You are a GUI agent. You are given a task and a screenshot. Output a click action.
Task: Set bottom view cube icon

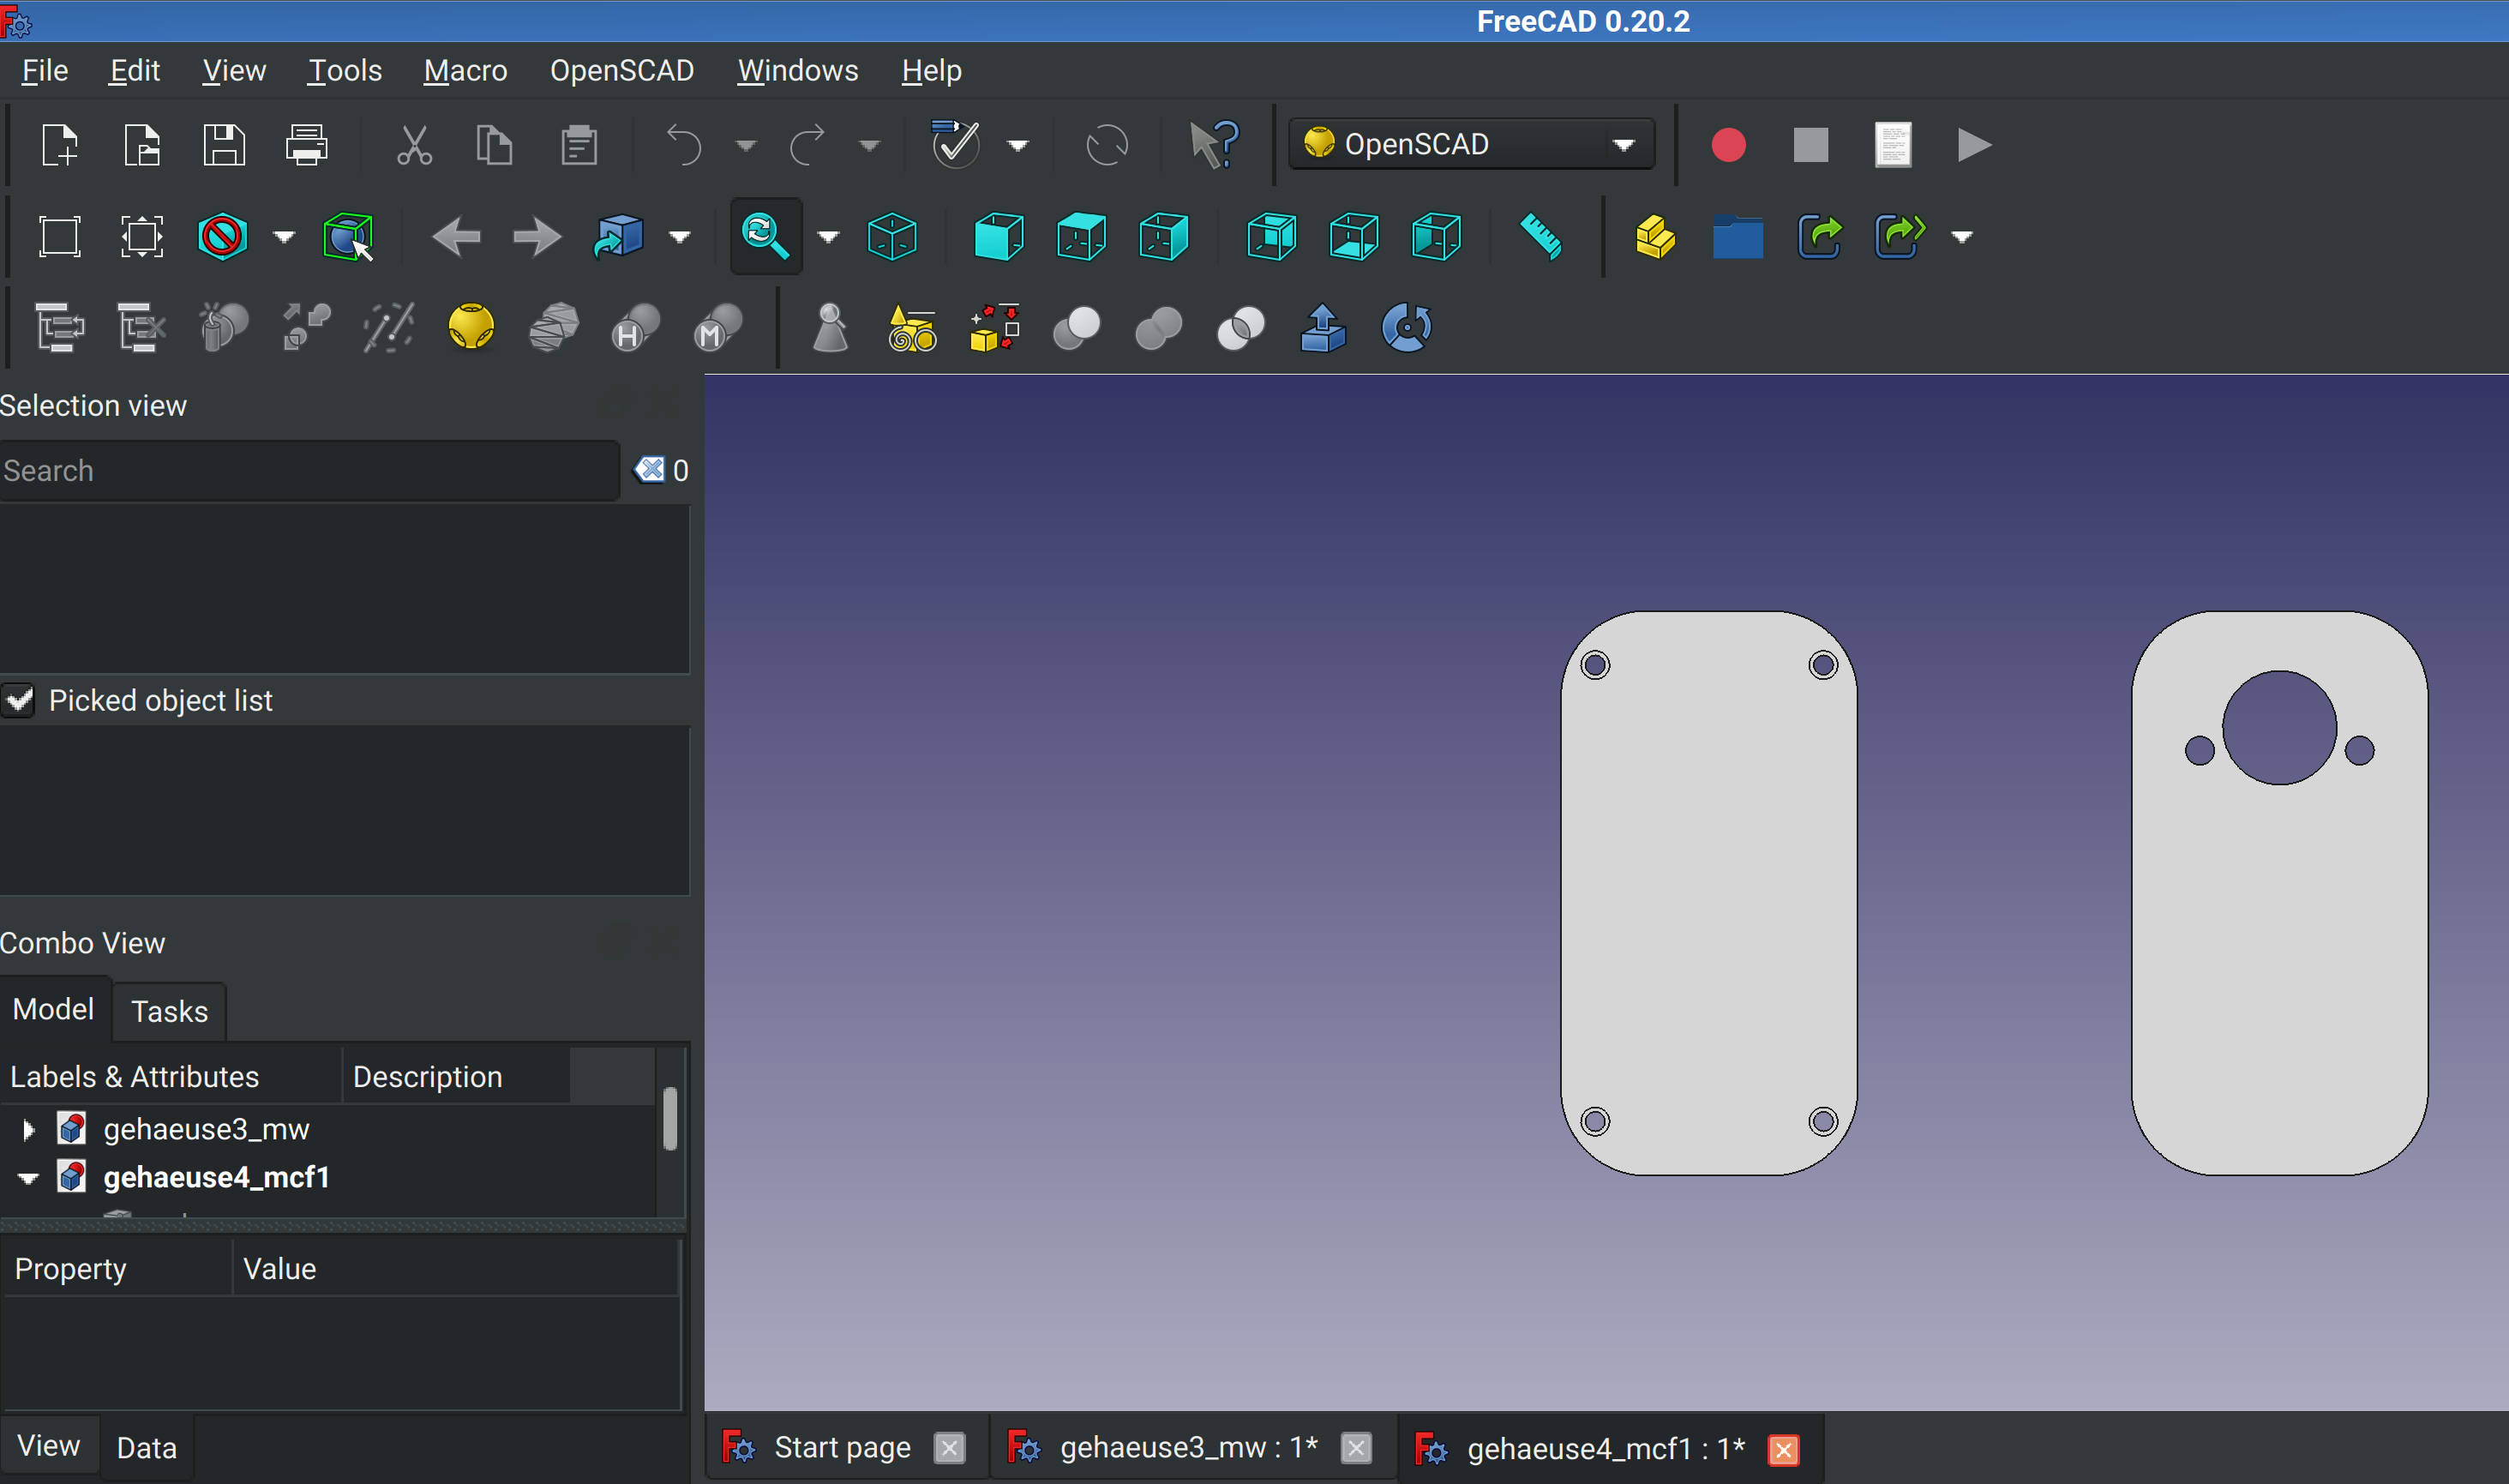[x=1354, y=237]
